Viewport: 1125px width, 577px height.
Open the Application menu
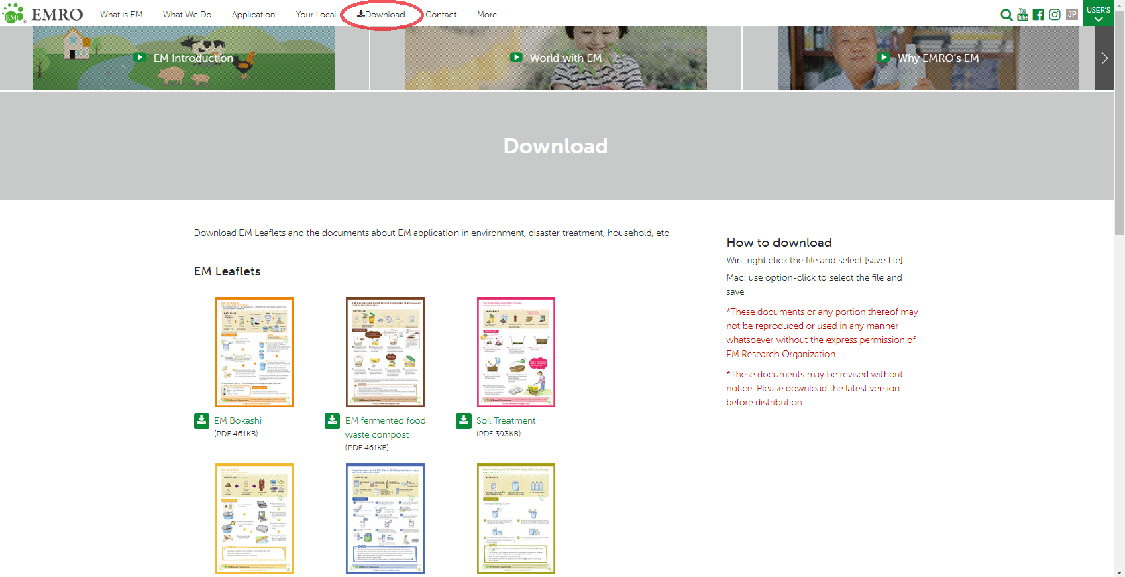(x=254, y=15)
